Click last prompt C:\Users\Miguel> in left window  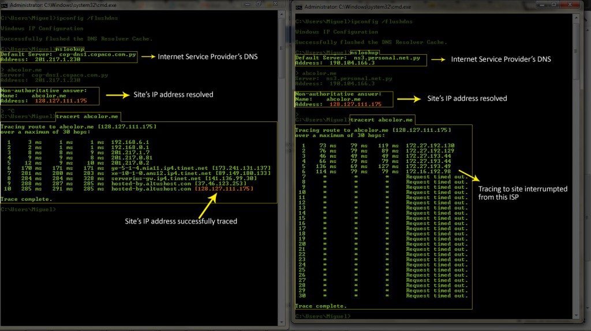click(x=28, y=210)
